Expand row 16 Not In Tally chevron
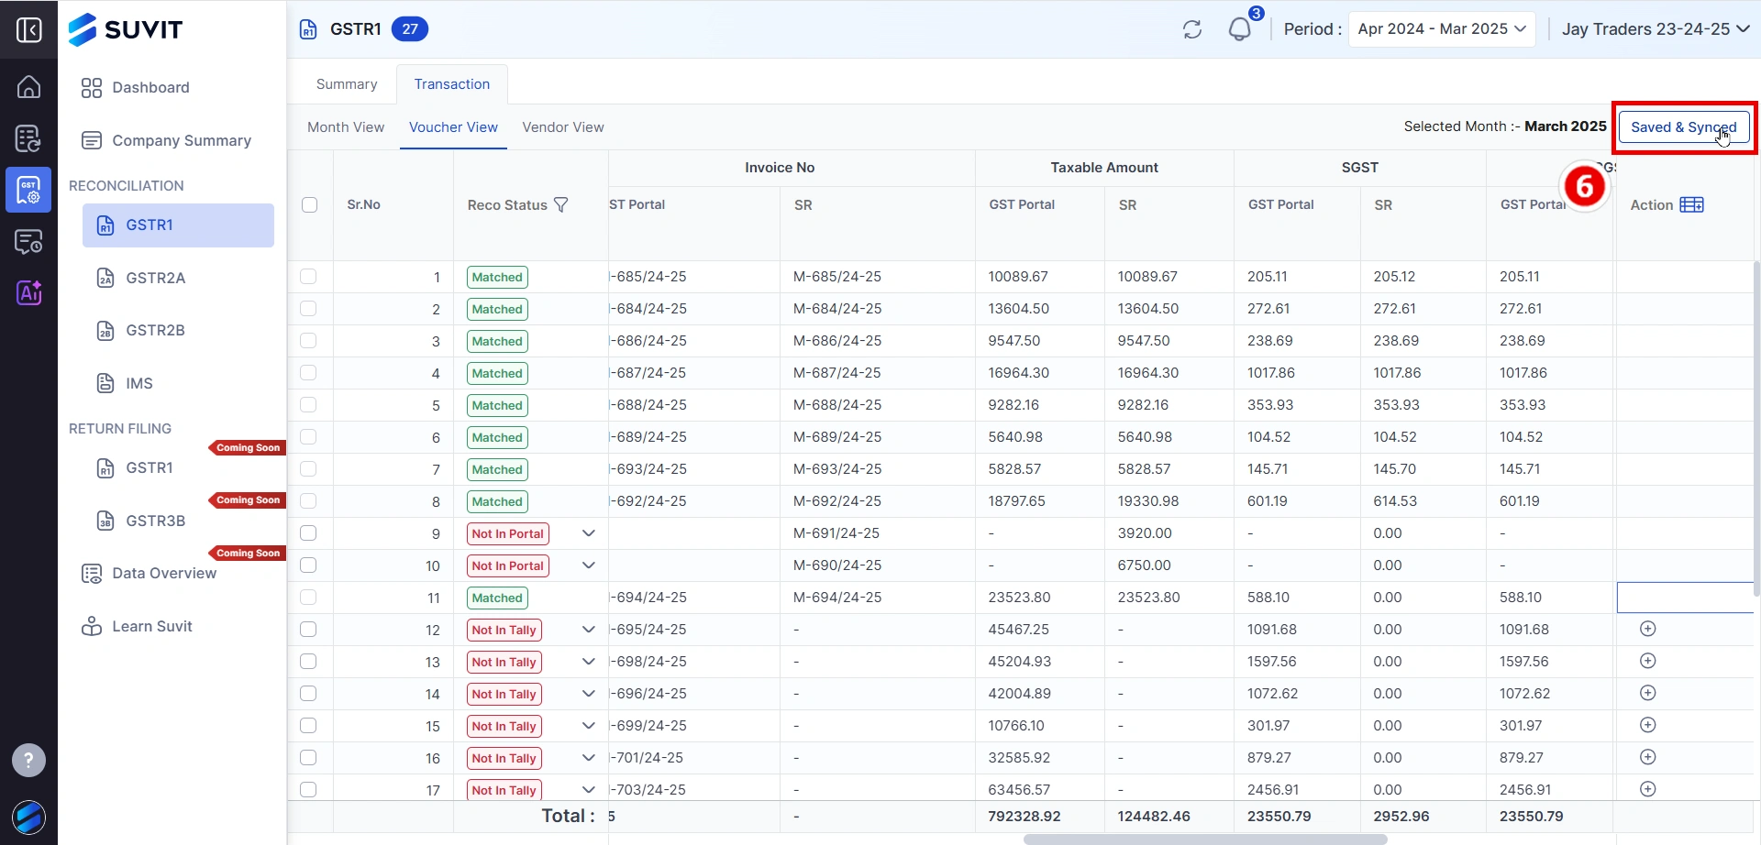The height and width of the screenshot is (845, 1761). point(589,758)
